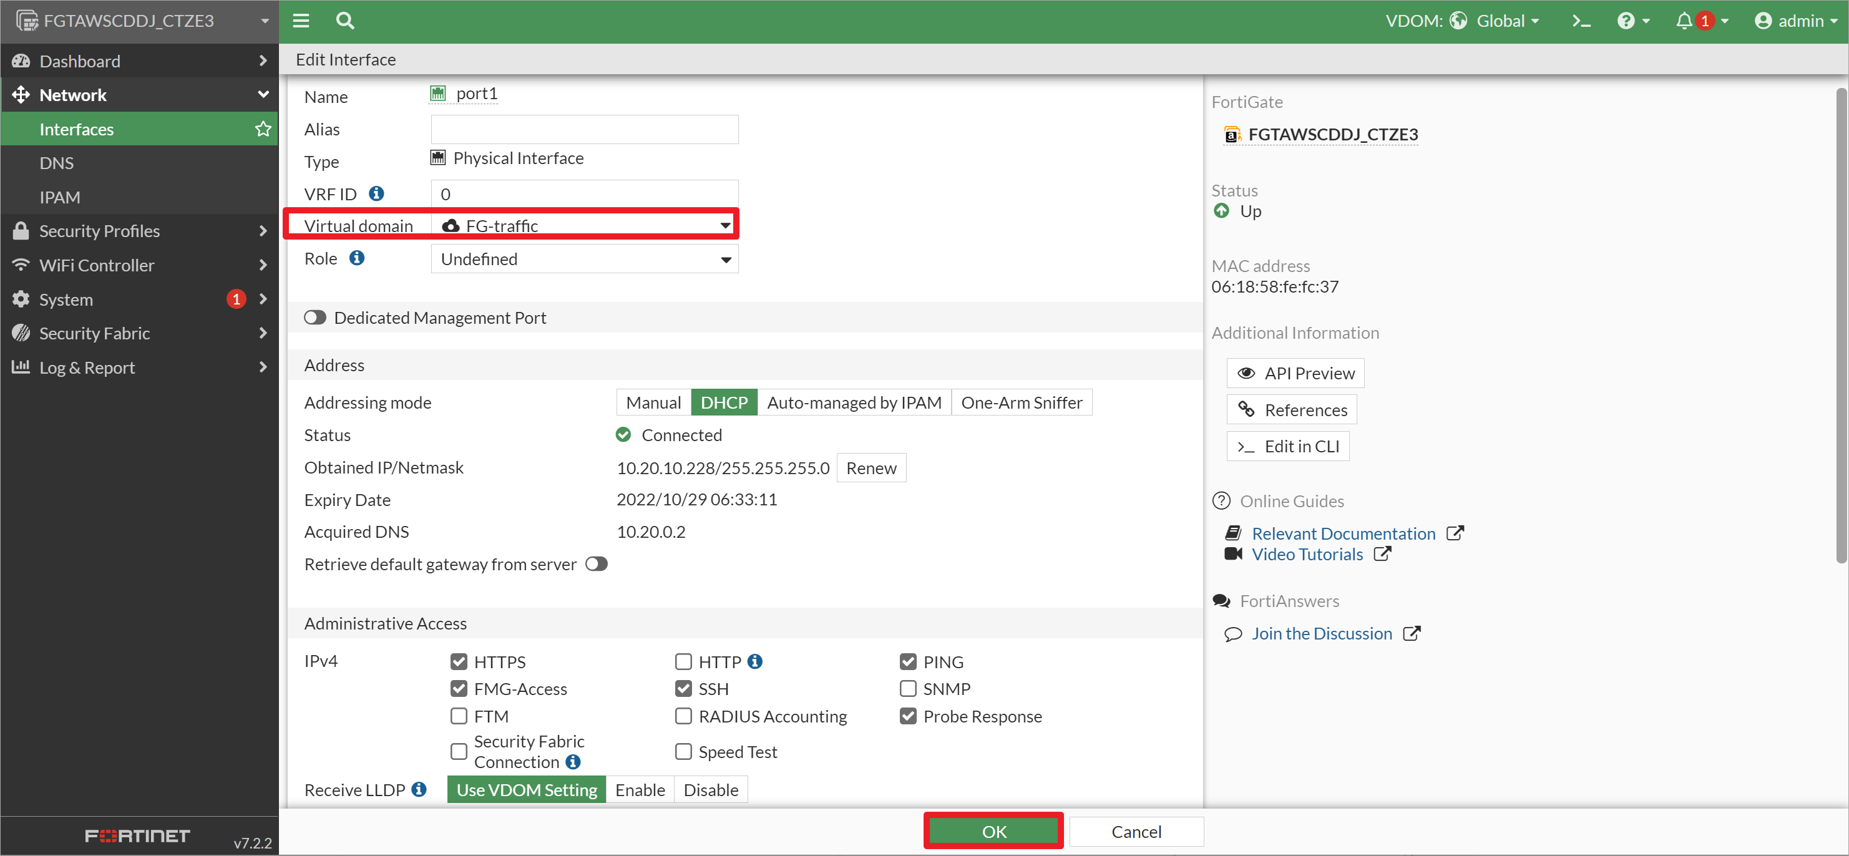Open the Role dropdown

(x=584, y=259)
